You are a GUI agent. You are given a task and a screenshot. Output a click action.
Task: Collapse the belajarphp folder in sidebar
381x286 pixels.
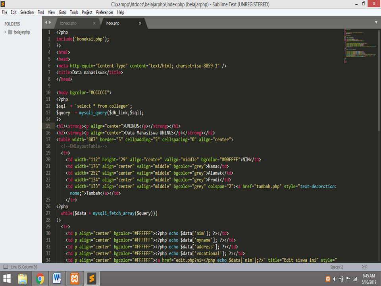click(x=5, y=32)
